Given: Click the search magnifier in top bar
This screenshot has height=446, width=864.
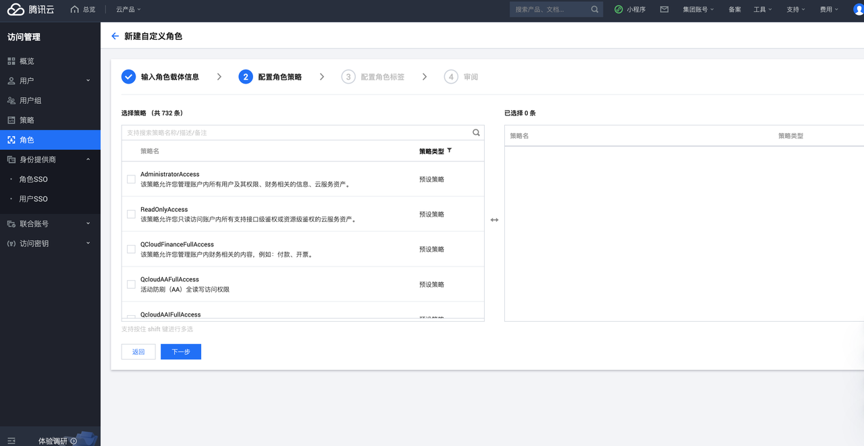Looking at the screenshot, I should click(595, 9).
